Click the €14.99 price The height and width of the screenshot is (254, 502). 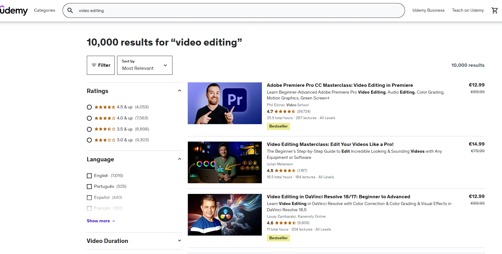coord(476,144)
